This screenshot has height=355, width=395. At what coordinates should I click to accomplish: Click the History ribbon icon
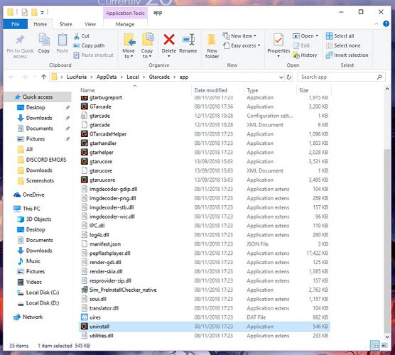pos(296,55)
